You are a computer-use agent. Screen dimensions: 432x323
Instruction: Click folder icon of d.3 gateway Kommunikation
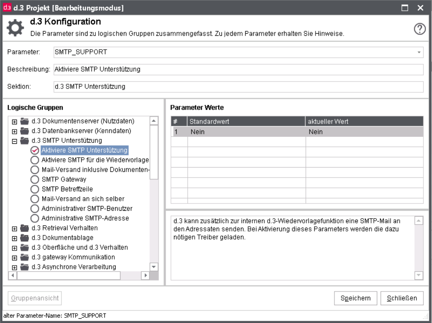(25, 257)
